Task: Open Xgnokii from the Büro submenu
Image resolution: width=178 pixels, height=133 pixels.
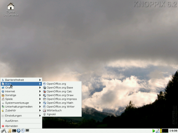Action: (62, 114)
